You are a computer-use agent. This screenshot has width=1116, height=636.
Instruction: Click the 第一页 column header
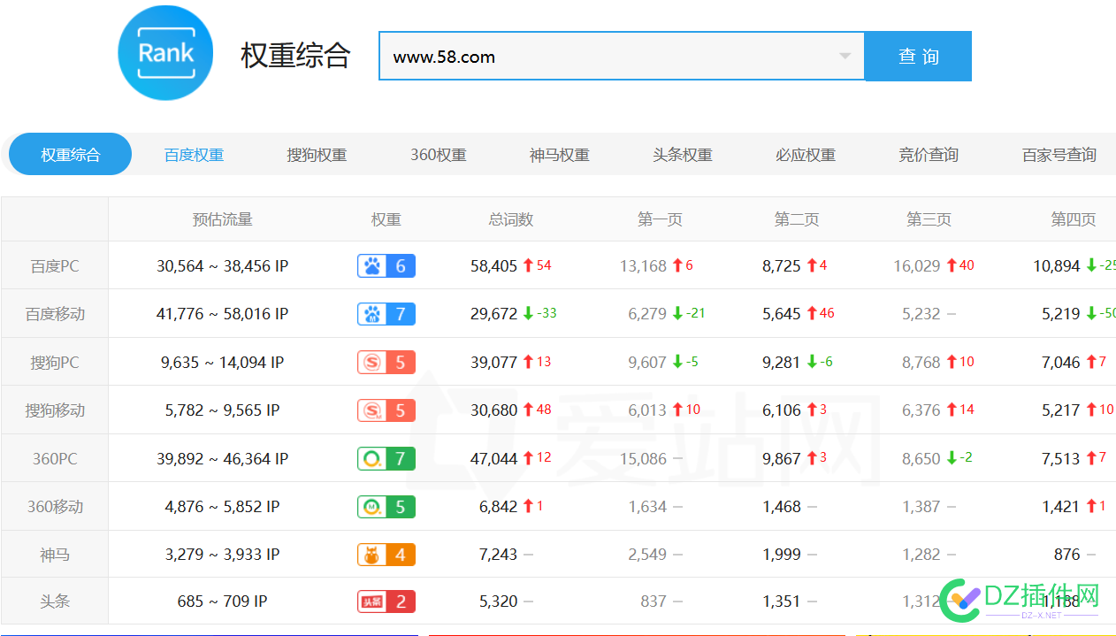click(x=660, y=219)
